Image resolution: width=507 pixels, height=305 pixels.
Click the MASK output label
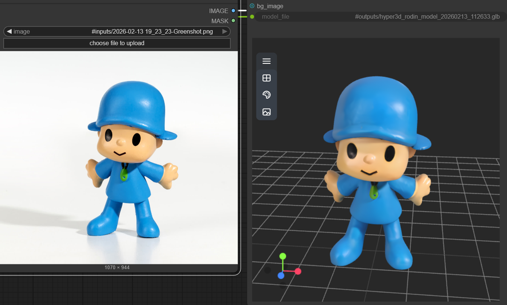coord(220,21)
